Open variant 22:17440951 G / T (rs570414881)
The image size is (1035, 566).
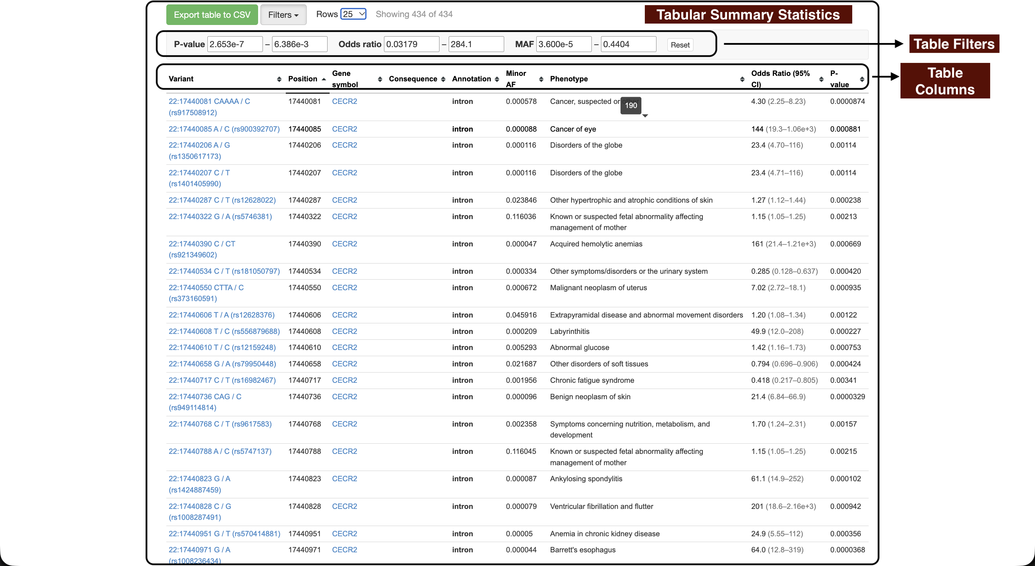(x=225, y=534)
